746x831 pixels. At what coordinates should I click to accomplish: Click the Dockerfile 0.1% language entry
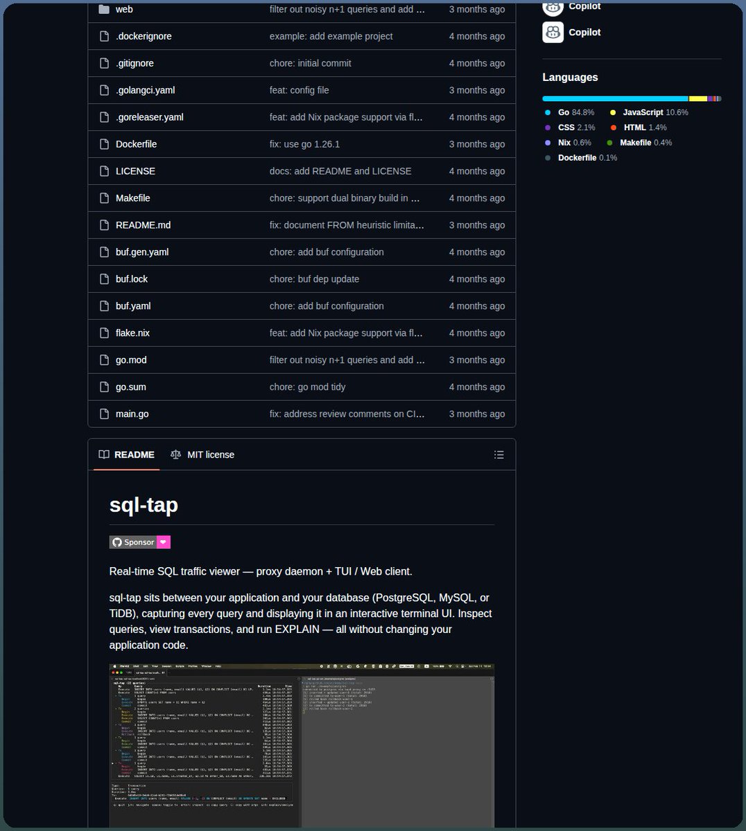pyautogui.click(x=580, y=158)
